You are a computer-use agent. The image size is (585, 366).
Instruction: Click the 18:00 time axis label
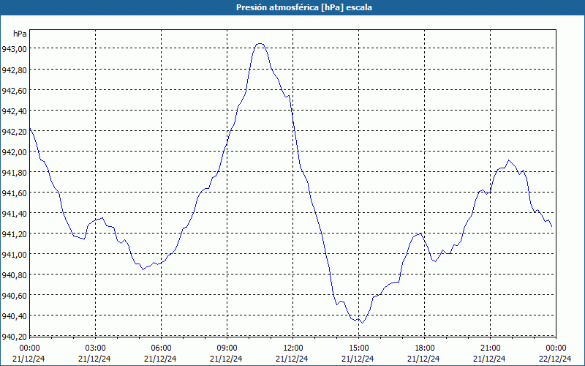425,348
